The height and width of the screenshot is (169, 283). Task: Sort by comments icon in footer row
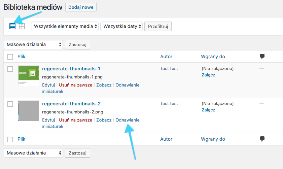click(262, 139)
